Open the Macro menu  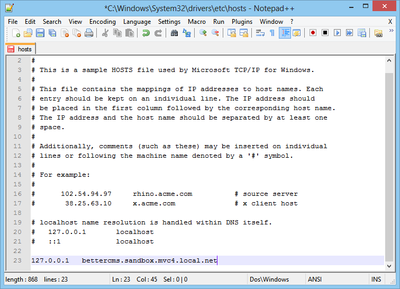tap(197, 22)
